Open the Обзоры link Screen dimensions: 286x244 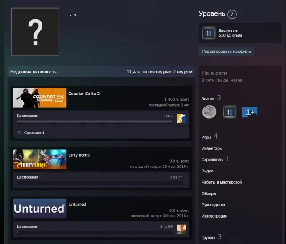click(209, 193)
